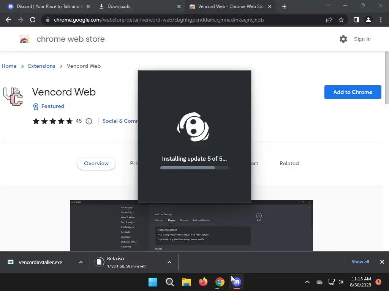
Task: Reload the Vencord Web store page
Action: [33, 20]
